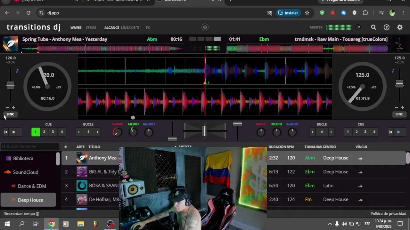The image size is (410, 230).
Task: Switch to the STEMS view
Action: (x=91, y=28)
